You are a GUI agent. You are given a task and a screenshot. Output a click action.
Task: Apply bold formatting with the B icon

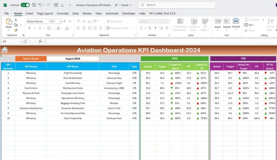29,28
